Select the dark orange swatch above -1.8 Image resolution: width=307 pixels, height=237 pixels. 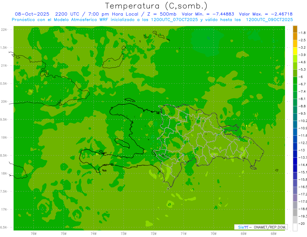(295, 29)
